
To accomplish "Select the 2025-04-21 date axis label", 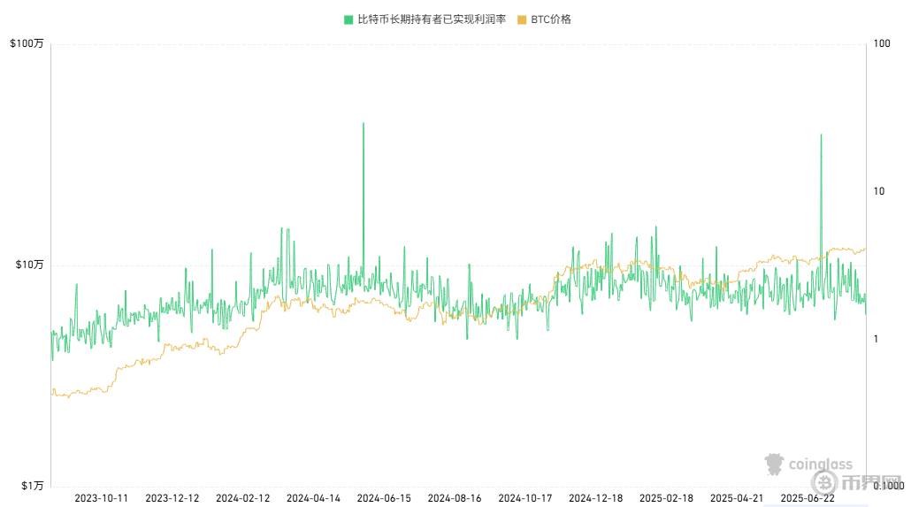I will 738,498.
